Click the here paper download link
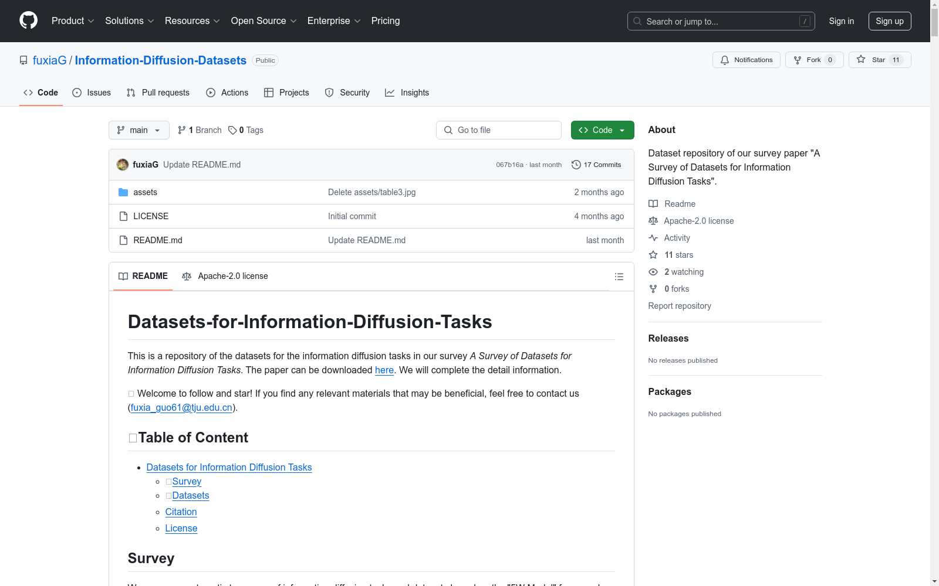Screen dimensions: 939x586 click(384, 370)
